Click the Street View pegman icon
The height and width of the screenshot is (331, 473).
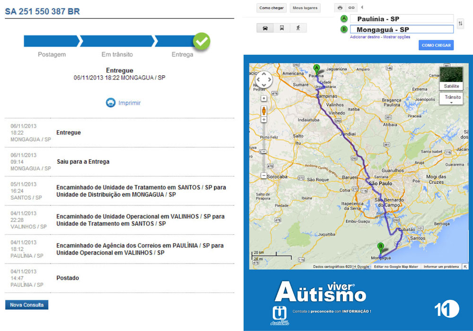263,111
